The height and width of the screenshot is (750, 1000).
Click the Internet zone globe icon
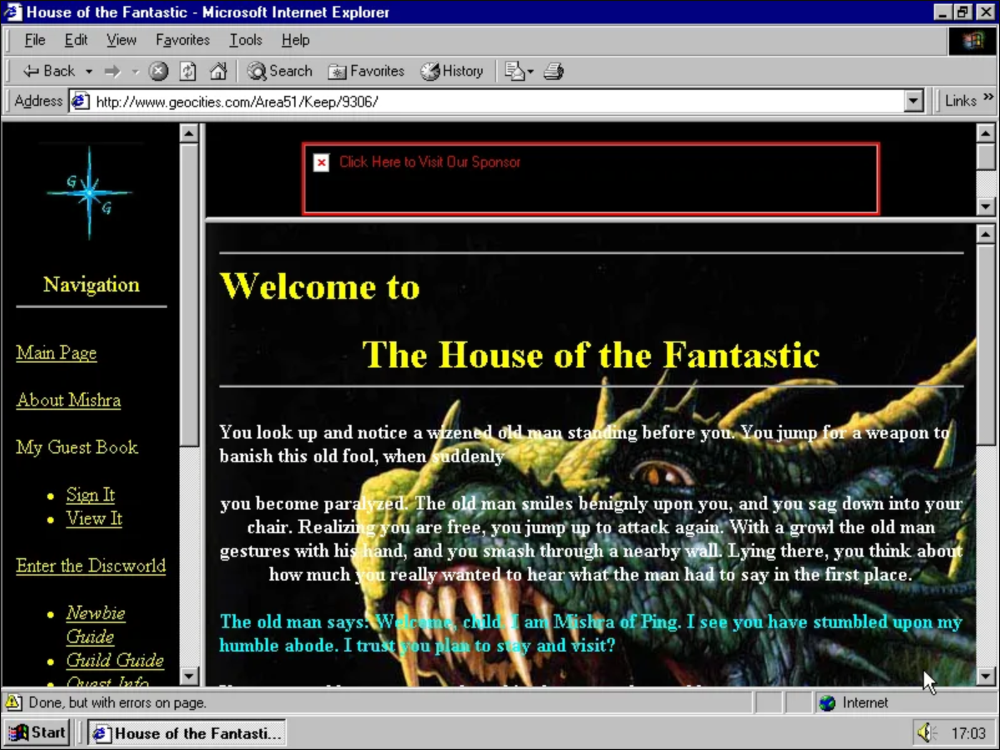tap(827, 703)
